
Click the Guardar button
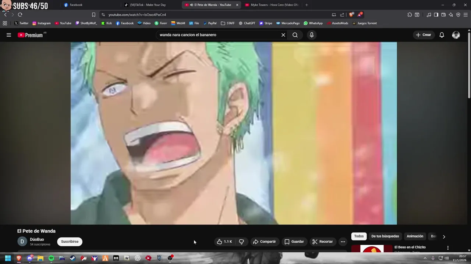[x=294, y=242]
